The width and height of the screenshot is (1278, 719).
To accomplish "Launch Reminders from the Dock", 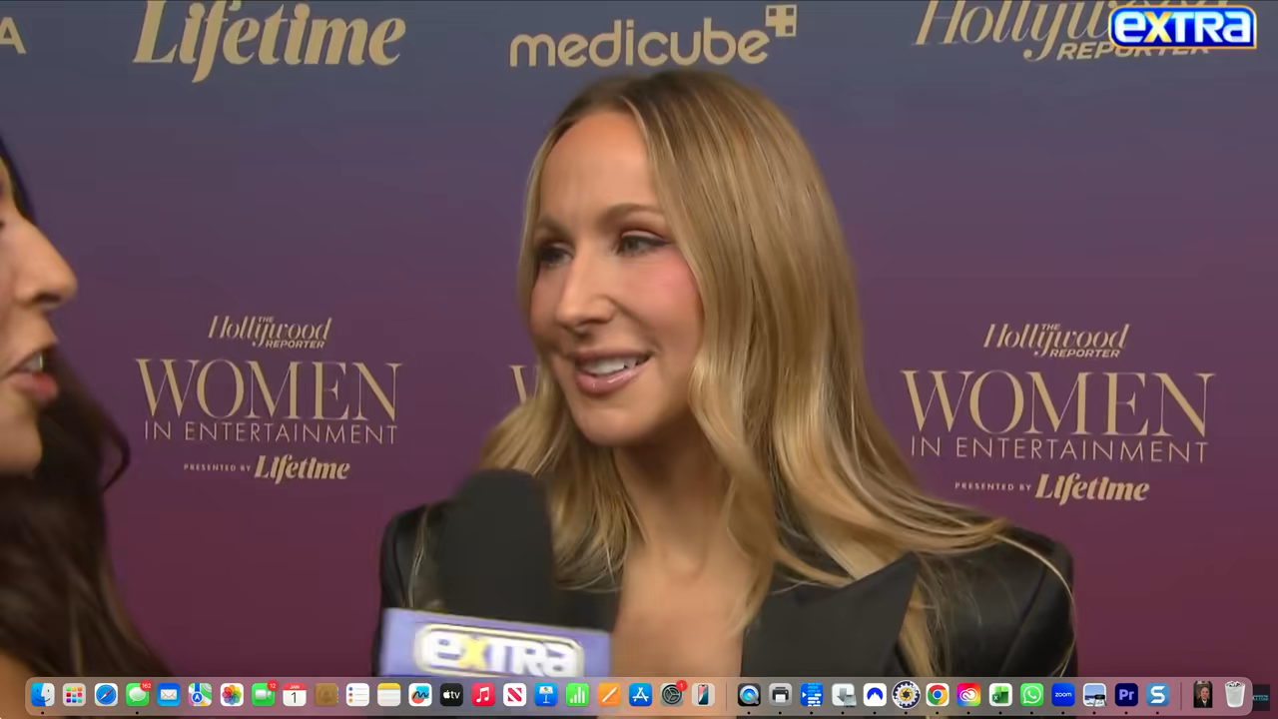I will (x=357, y=695).
